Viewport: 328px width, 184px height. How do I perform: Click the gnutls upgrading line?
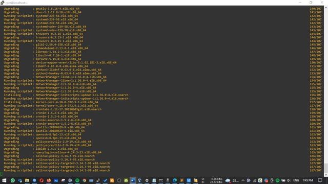[x=42, y=9]
